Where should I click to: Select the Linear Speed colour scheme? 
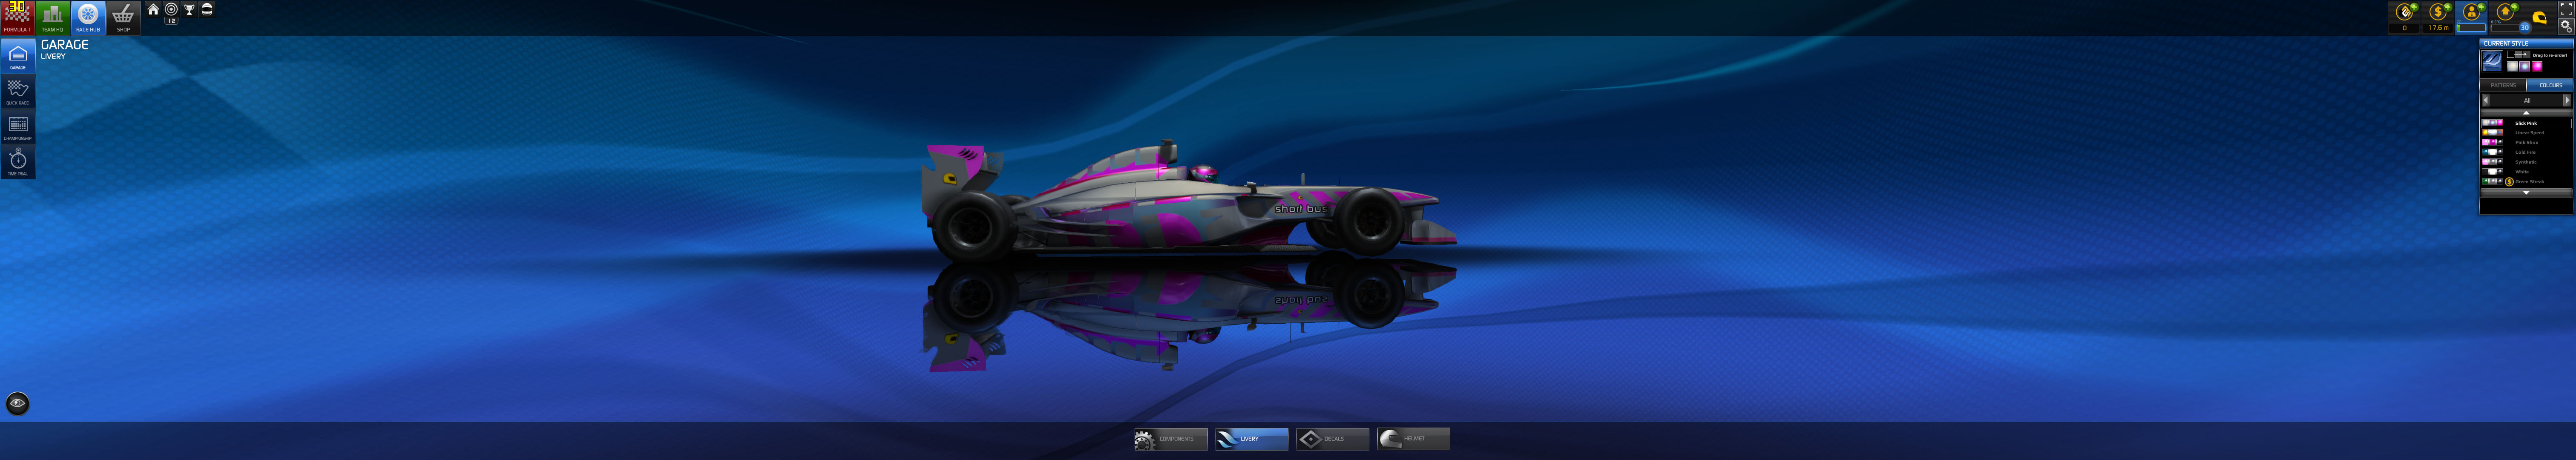pos(2526,132)
